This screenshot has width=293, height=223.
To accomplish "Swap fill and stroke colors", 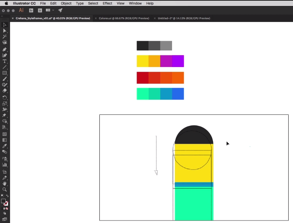I will 8,195.
